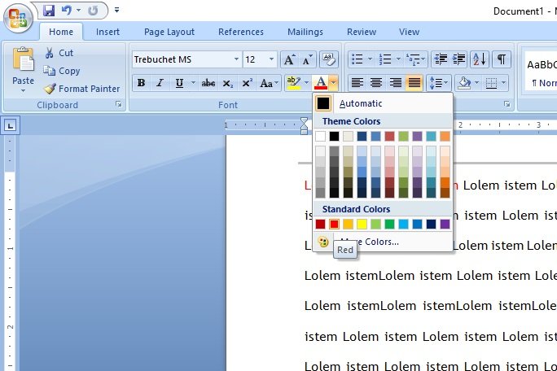This screenshot has height=371, width=557.
Task: Apply paragraph shading paint bucket
Action: 464,83
